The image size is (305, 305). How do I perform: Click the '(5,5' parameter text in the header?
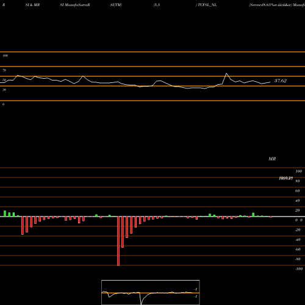(x=157, y=5)
